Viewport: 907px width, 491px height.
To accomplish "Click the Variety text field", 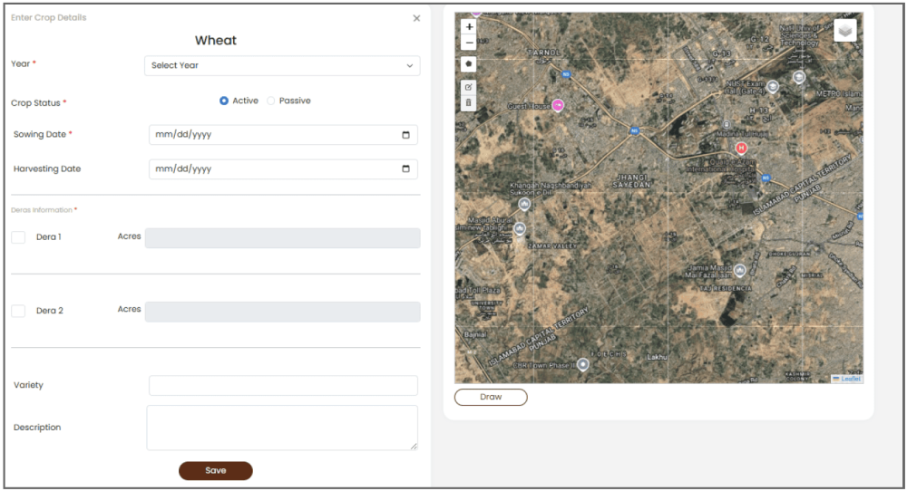I will [283, 385].
